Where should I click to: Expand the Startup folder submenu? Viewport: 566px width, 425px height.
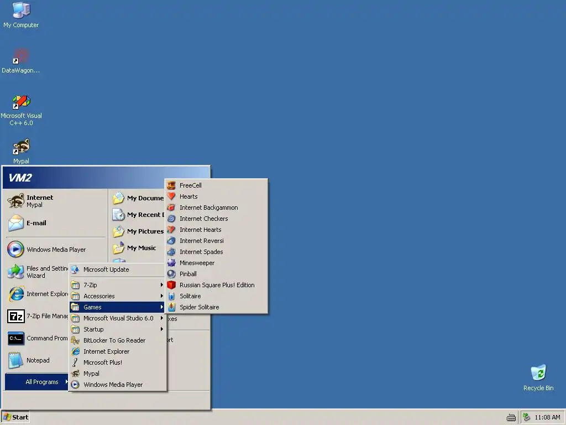118,329
